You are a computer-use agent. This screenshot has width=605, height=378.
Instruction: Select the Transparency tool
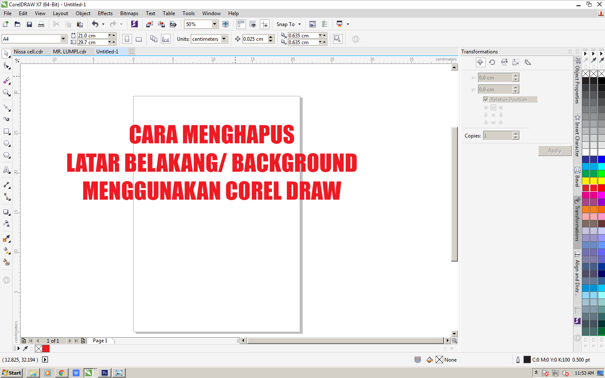6,223
